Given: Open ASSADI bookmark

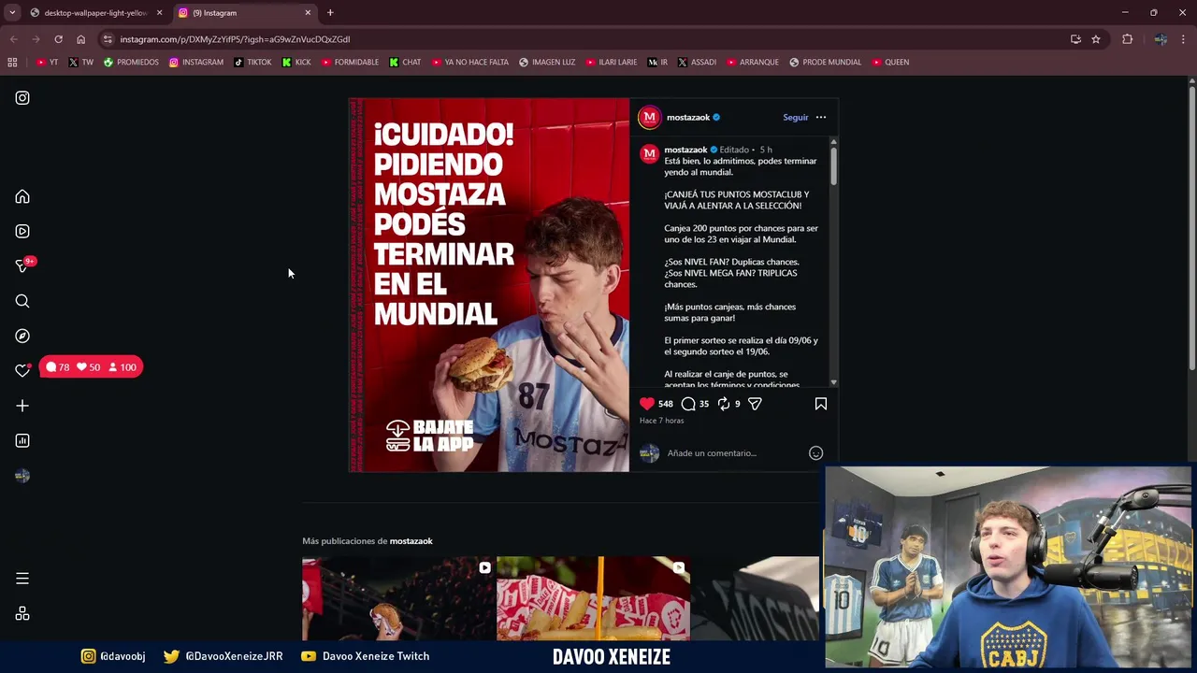Looking at the screenshot, I should click(697, 63).
